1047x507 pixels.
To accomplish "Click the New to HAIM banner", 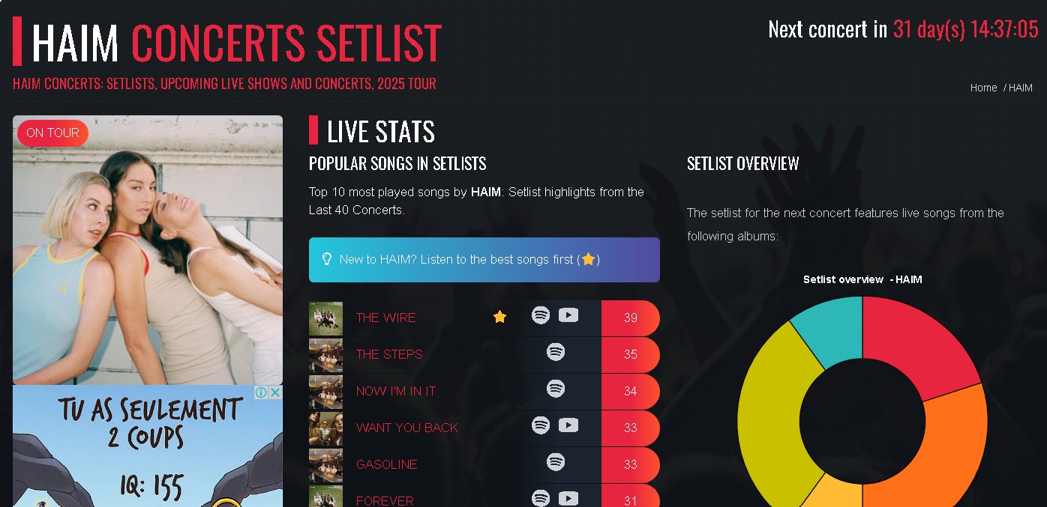I will tap(484, 260).
